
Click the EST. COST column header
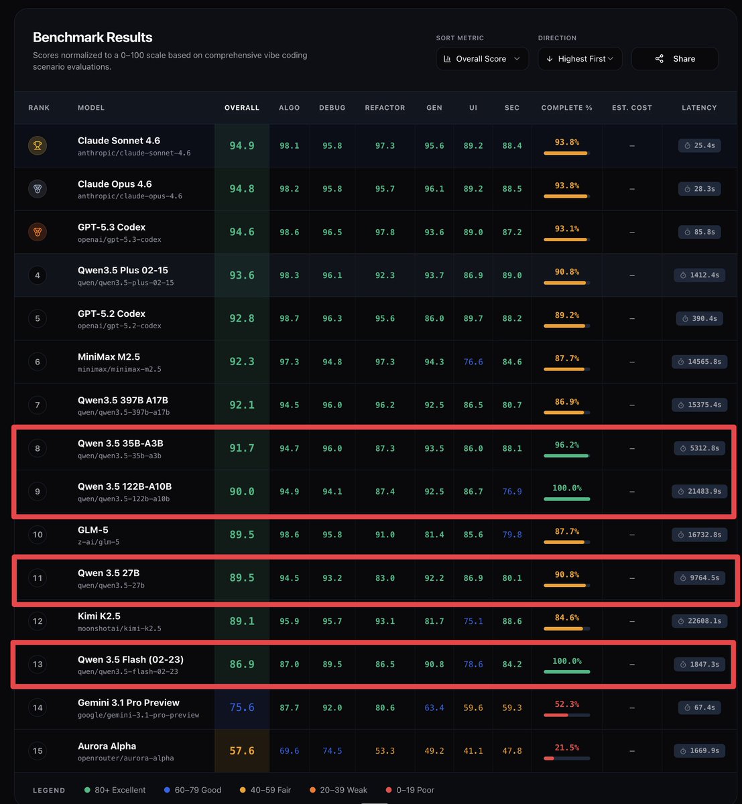click(x=632, y=108)
